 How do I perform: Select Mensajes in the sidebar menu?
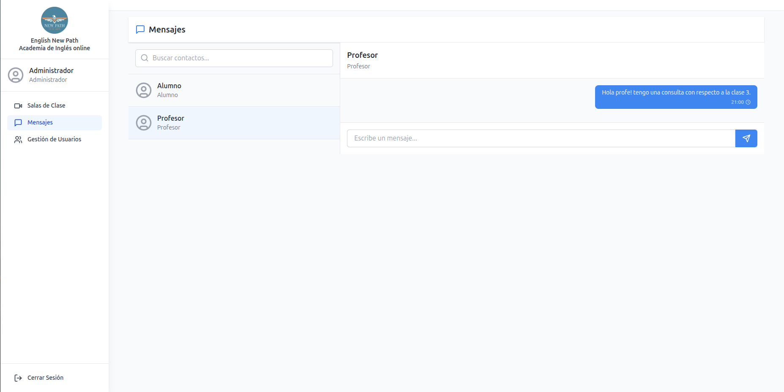pos(40,122)
